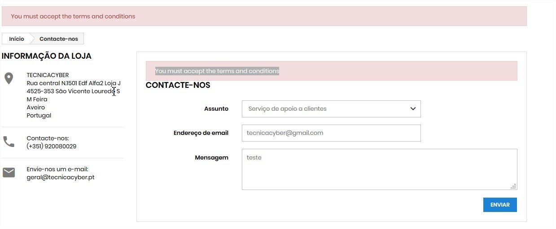Screen dimensions: 556x229
Task: Click the Mensagem field label
Action: pos(211,157)
